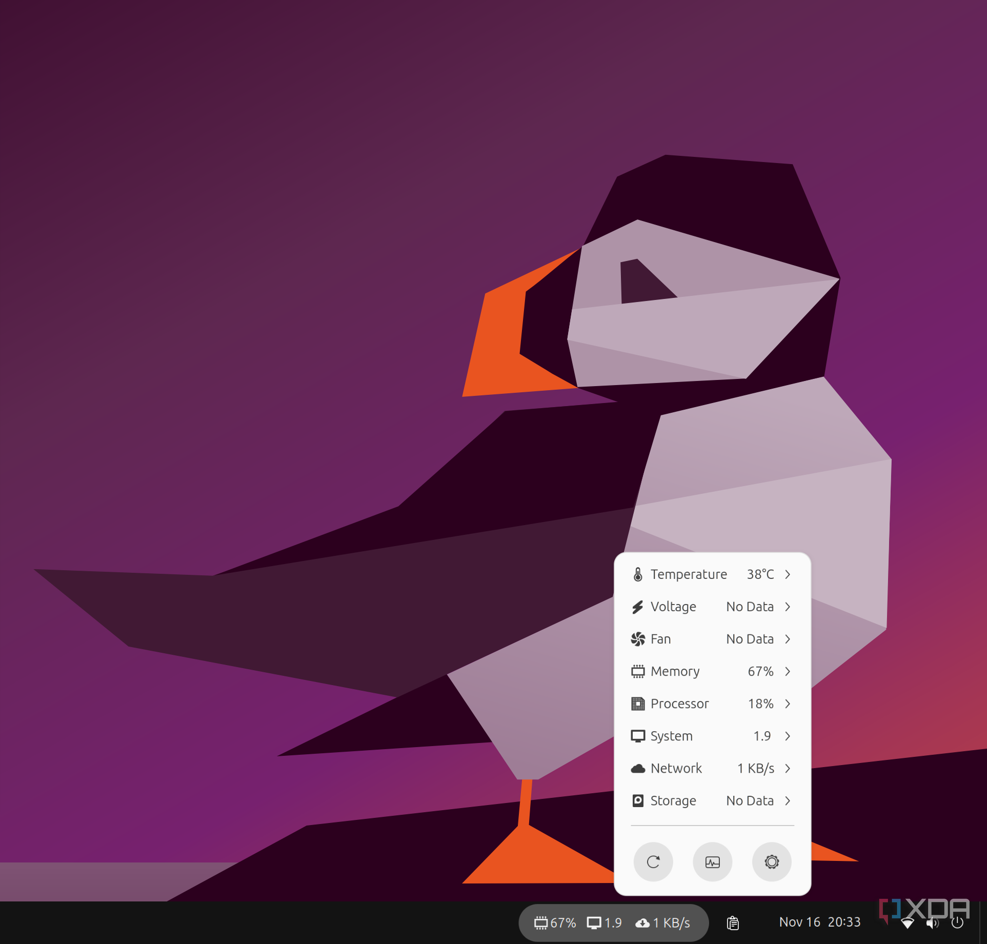Screen dimensions: 987x944
Task: Open Vitals preferences gear button
Action: [772, 862]
